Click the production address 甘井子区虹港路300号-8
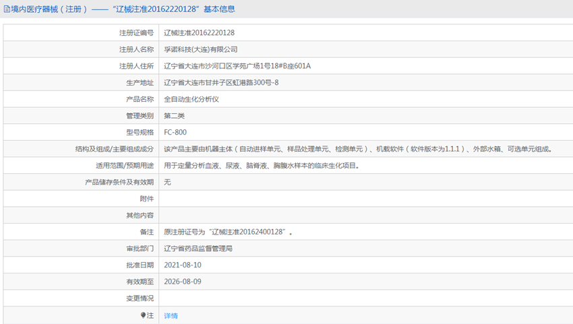 [x=221, y=82]
